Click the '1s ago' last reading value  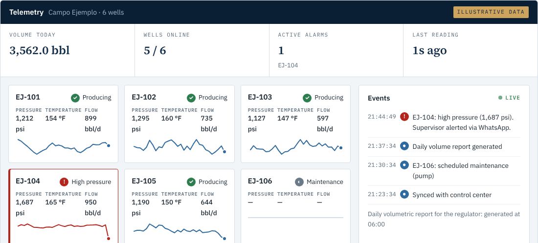(x=429, y=50)
